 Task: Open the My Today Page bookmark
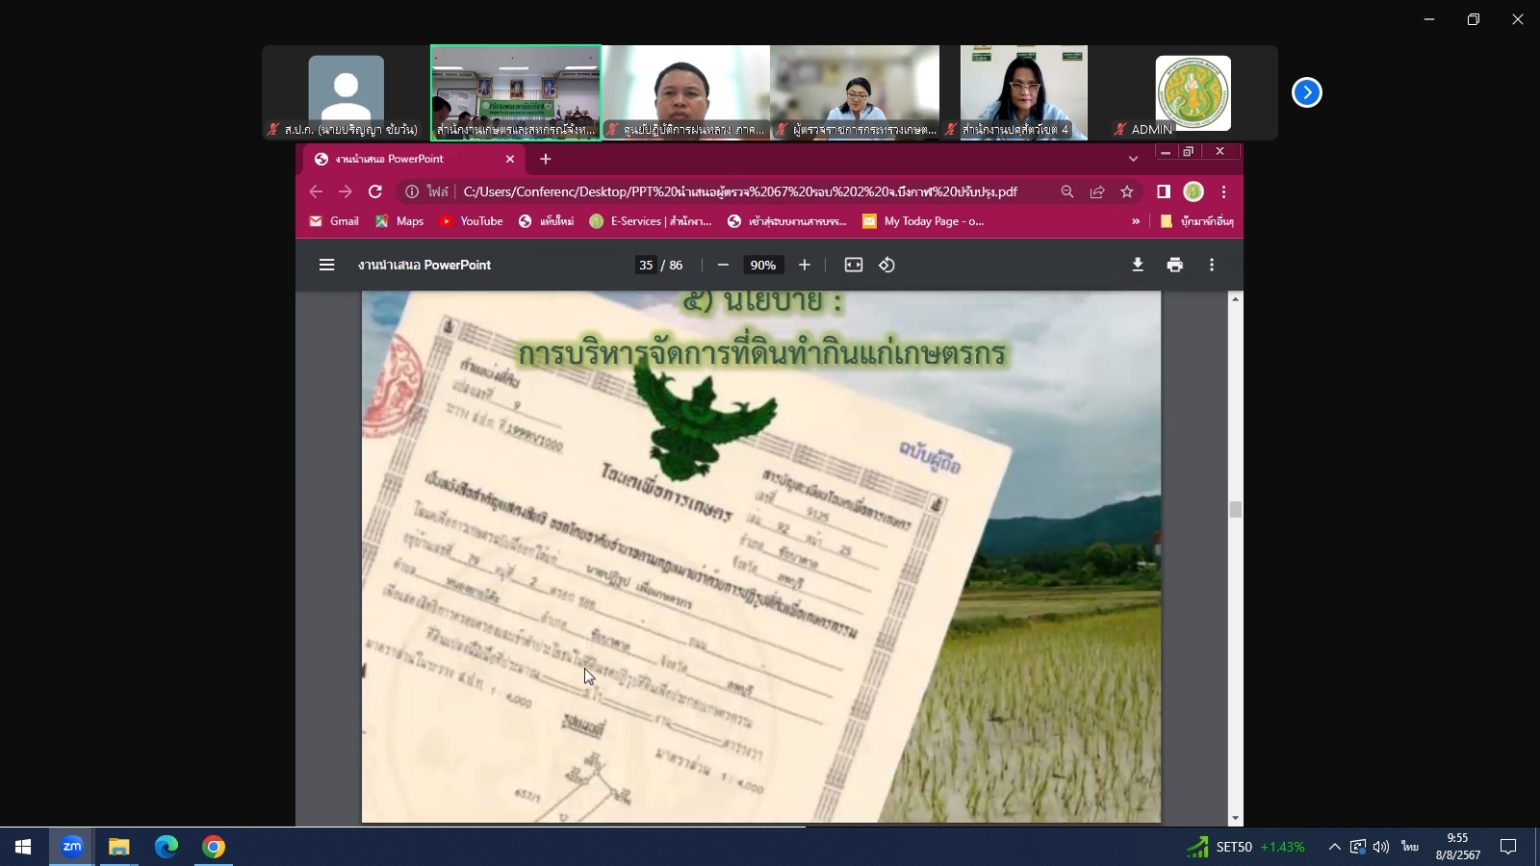tap(923, 221)
